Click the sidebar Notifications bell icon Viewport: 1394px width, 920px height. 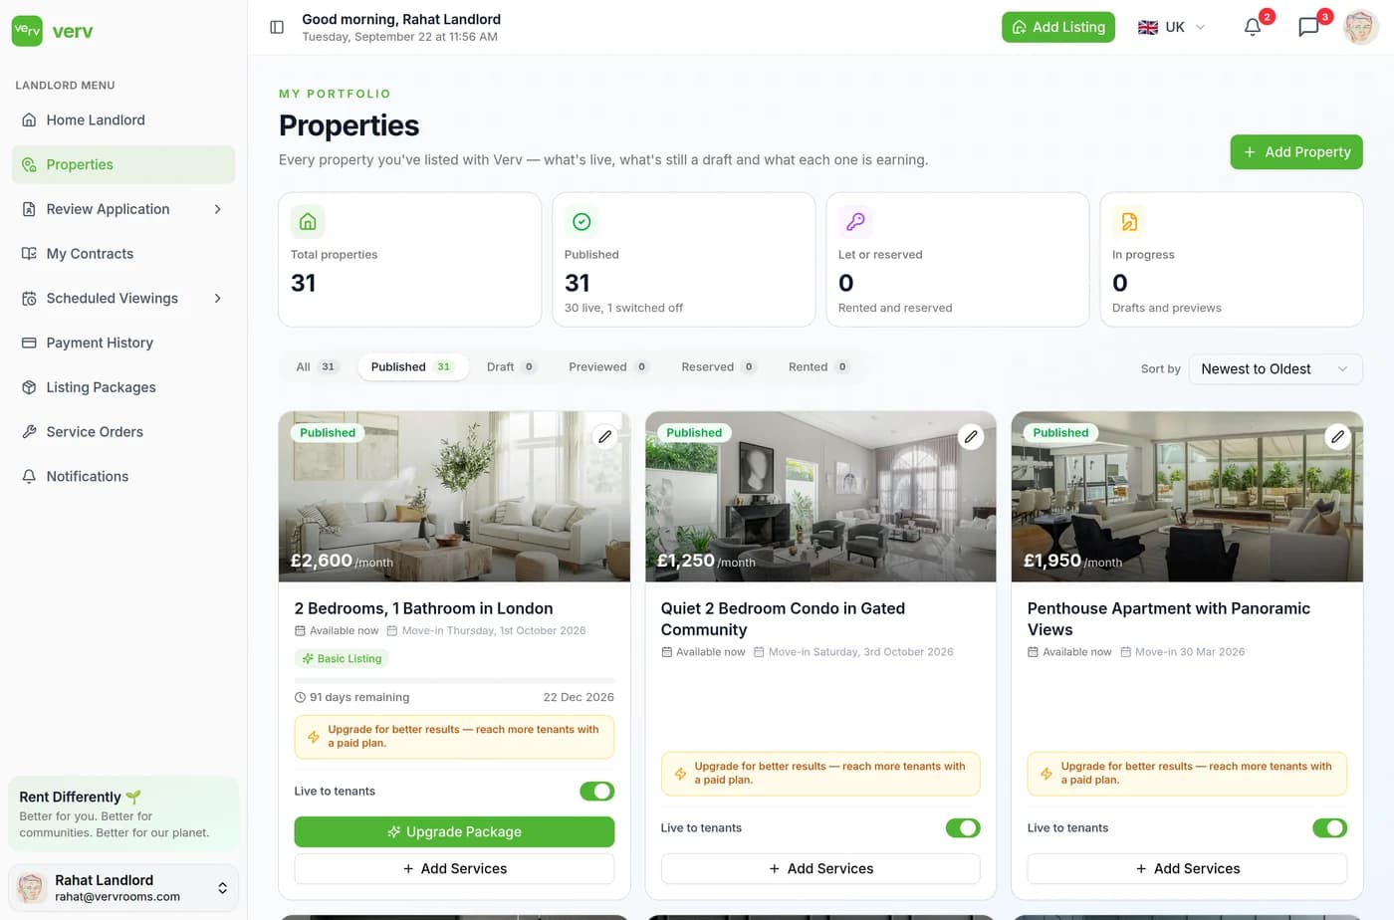pos(29,476)
